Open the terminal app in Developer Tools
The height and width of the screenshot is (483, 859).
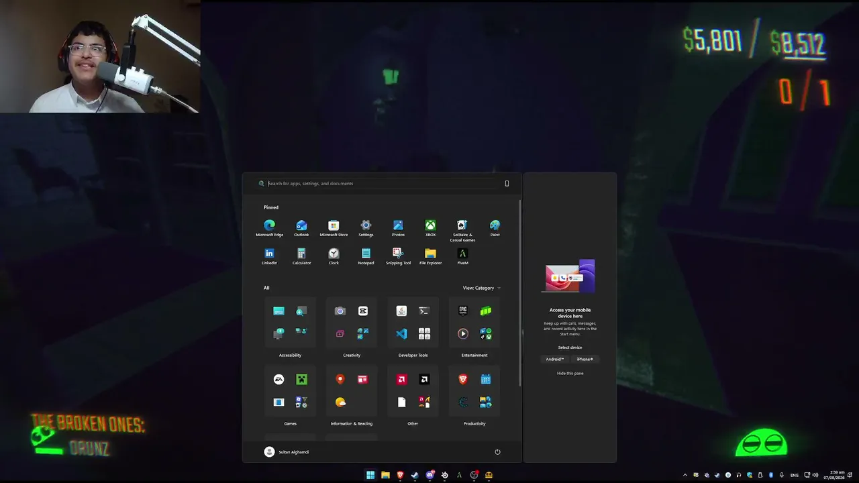coord(424,311)
